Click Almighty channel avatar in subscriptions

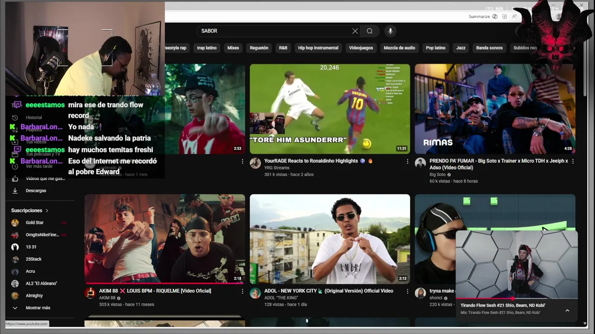pyautogui.click(x=15, y=295)
